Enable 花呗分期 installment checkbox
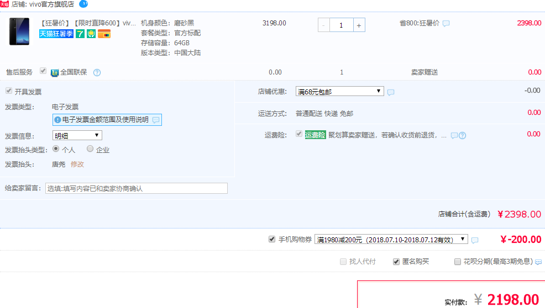Viewport: 545px width, 308px height. click(458, 262)
